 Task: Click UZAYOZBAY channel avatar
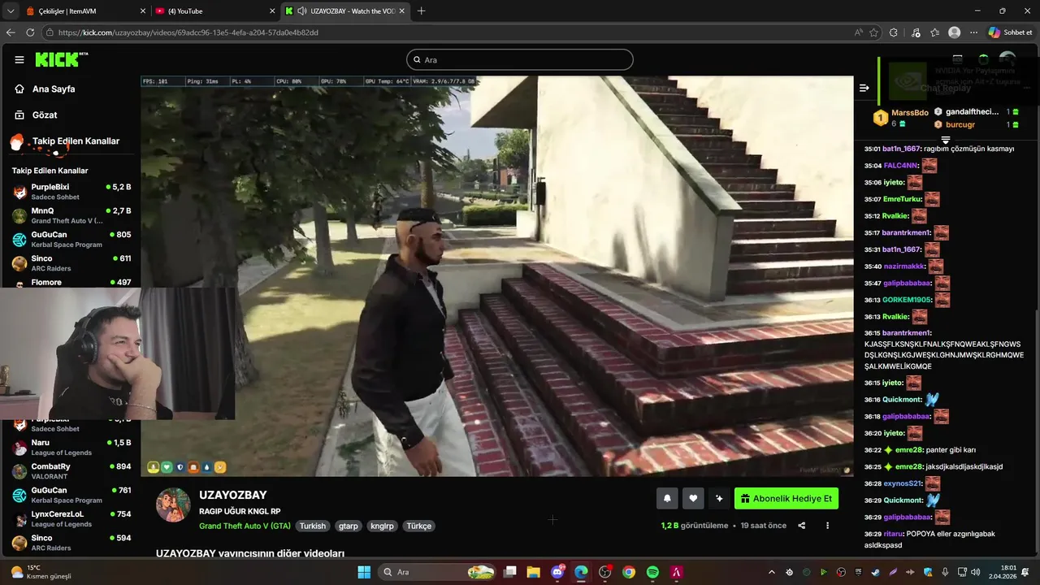(173, 505)
